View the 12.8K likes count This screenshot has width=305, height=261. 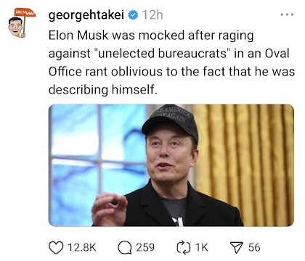click(x=82, y=248)
